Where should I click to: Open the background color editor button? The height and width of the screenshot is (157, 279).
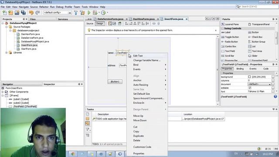(273, 77)
